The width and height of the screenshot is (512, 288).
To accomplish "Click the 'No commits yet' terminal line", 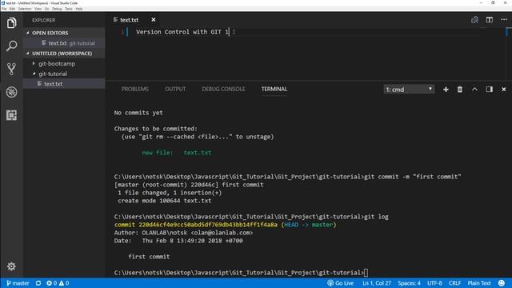I will click(138, 113).
